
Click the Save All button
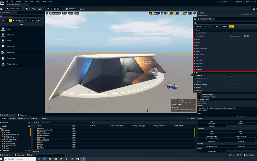point(22,119)
